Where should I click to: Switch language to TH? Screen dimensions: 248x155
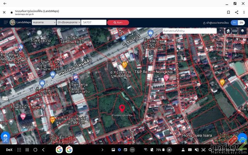(x=234, y=22)
